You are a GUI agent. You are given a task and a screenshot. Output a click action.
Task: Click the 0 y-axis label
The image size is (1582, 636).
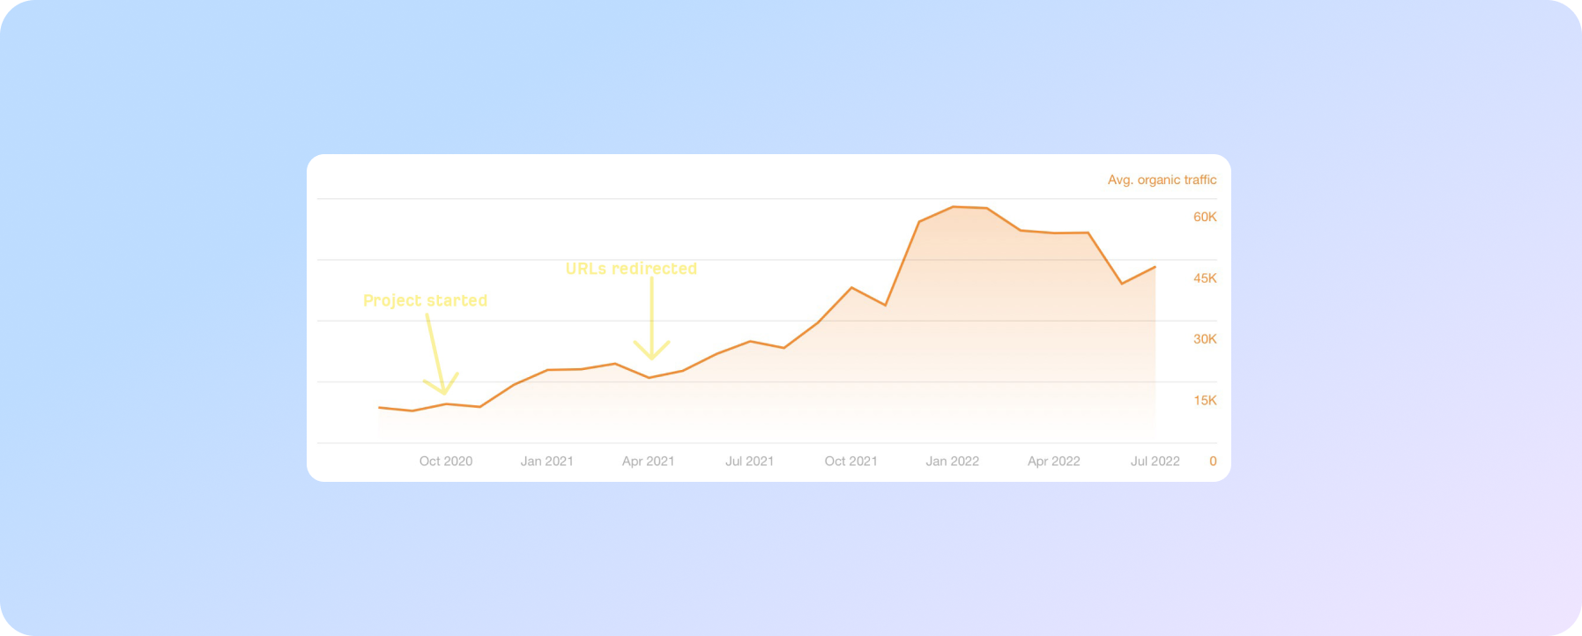(x=1213, y=462)
